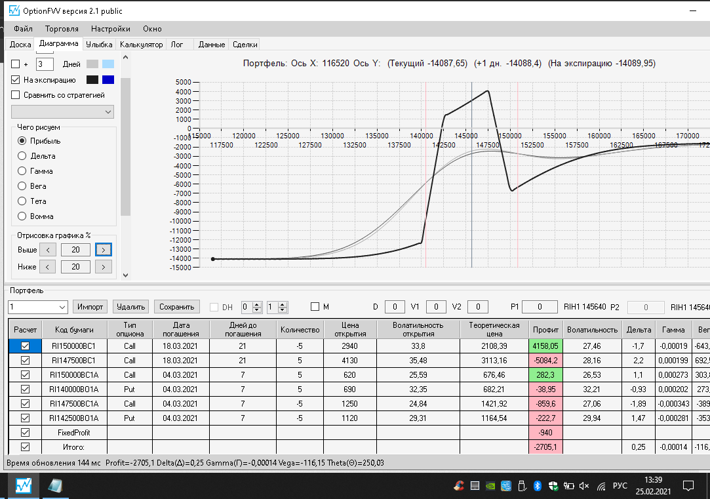Select the Вега radio button
This screenshot has height=499, width=710.
[x=22, y=186]
